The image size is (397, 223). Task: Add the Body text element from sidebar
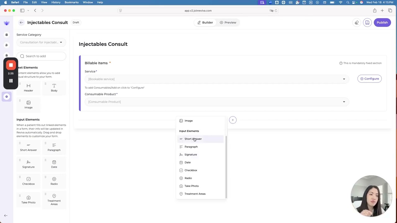[x=54, y=88]
